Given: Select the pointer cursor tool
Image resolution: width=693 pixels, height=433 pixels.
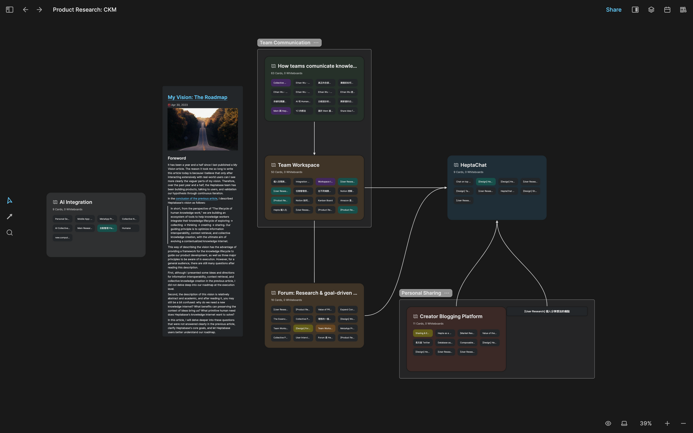Looking at the screenshot, I should click(10, 201).
